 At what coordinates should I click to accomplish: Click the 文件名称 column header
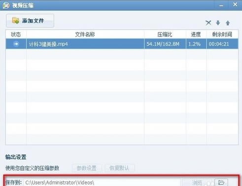point(85,34)
